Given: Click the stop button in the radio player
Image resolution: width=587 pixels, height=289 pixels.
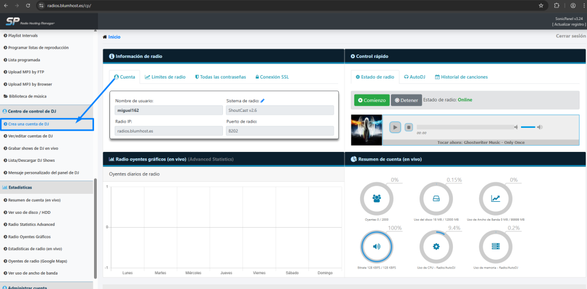Looking at the screenshot, I should [x=409, y=127].
